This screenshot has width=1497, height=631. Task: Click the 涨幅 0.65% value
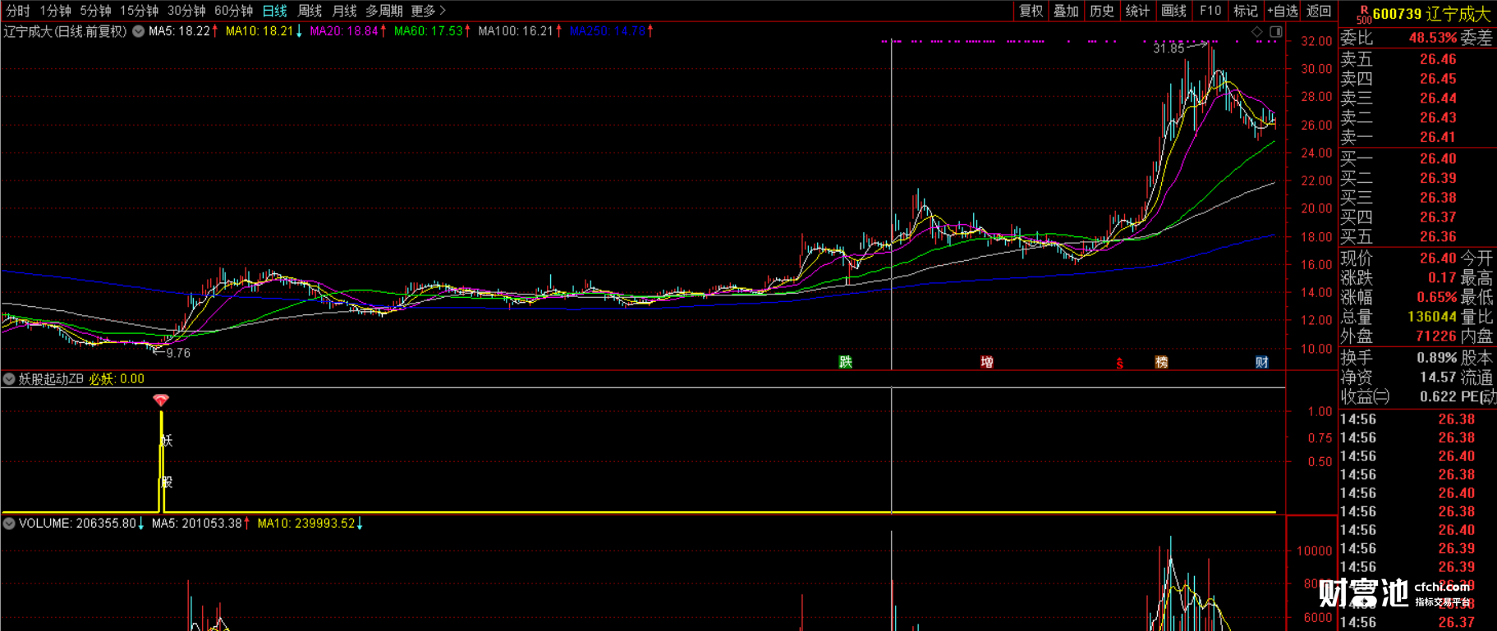point(1436,297)
